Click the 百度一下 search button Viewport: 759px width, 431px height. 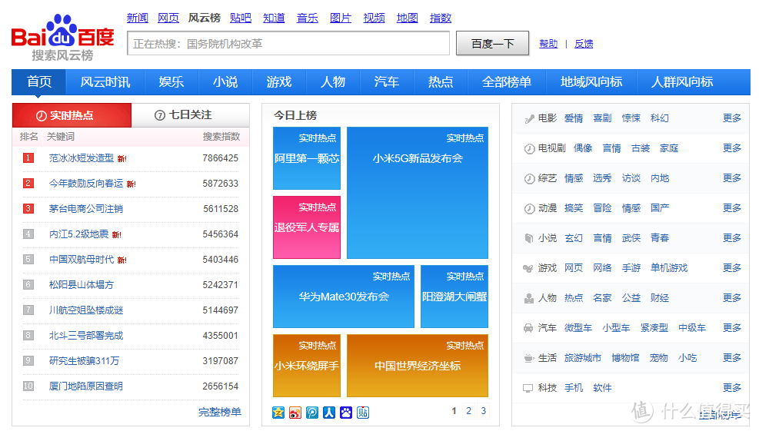(492, 44)
